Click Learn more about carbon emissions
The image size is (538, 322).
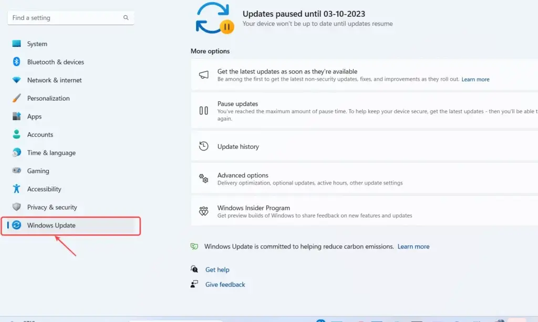(413, 246)
